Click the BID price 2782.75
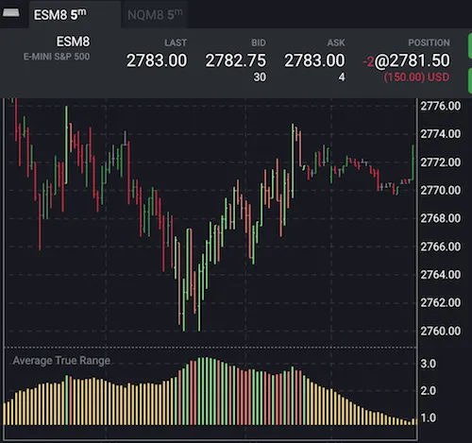Image resolution: width=472 pixels, height=443 pixels. pos(236,60)
